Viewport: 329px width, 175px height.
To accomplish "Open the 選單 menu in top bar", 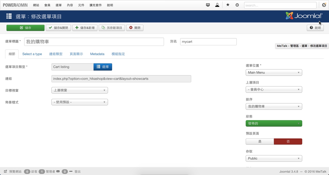I will pyautogui.click(x=59, y=5).
